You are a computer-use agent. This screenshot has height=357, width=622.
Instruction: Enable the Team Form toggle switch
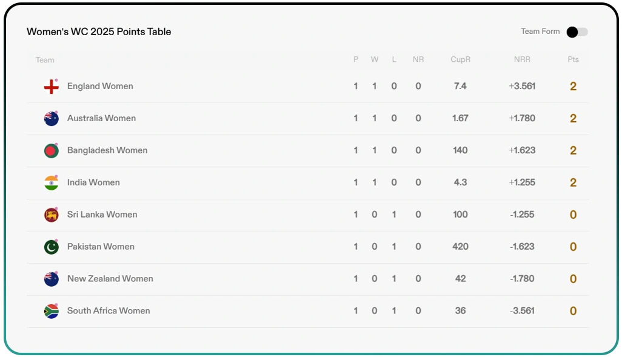tap(577, 32)
